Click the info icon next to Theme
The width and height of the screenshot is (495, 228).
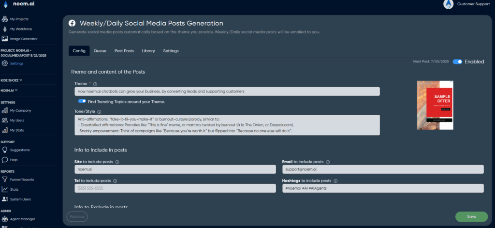[x=95, y=84]
